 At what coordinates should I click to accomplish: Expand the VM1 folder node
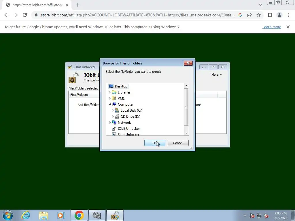[x=110, y=98]
